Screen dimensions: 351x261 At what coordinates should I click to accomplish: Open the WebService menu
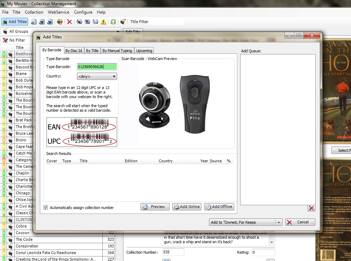(x=59, y=12)
